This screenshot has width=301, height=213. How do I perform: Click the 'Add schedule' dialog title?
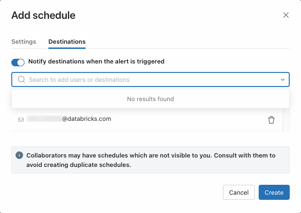[43, 15]
